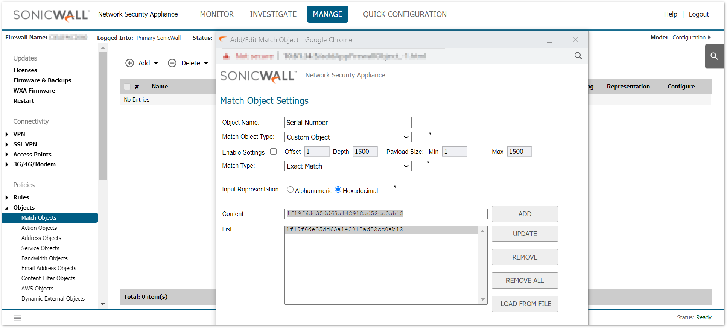
Task: Click the Offset input field
Action: [x=317, y=152]
